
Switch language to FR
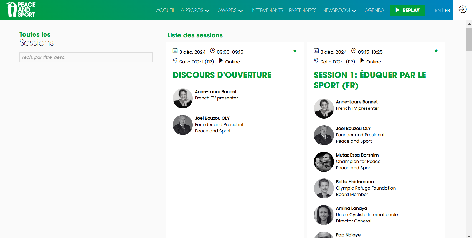[x=447, y=10]
